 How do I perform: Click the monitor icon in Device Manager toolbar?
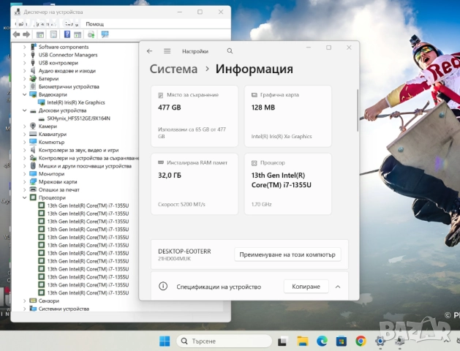[x=105, y=34]
